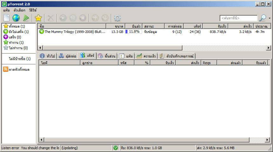Switch to the เพียร์ tab
273x152 pixels.
[x=87, y=56]
